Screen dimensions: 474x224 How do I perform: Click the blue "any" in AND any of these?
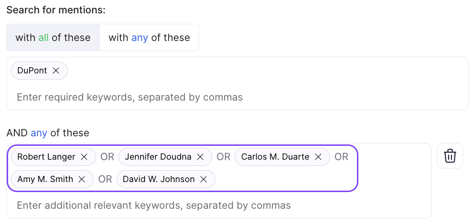point(39,133)
